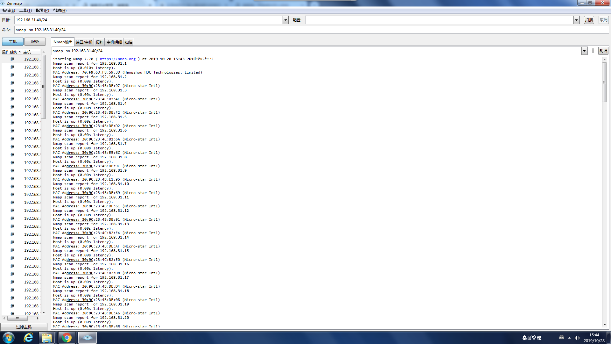The width and height of the screenshot is (611, 344).
Task: Click the 命令 command input field
Action: pos(311,30)
